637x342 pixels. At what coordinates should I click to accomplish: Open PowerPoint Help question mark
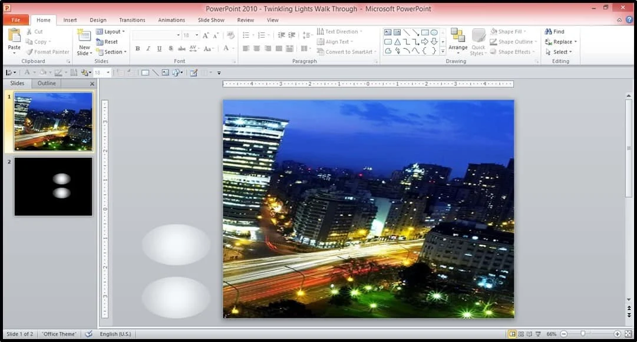(x=629, y=19)
